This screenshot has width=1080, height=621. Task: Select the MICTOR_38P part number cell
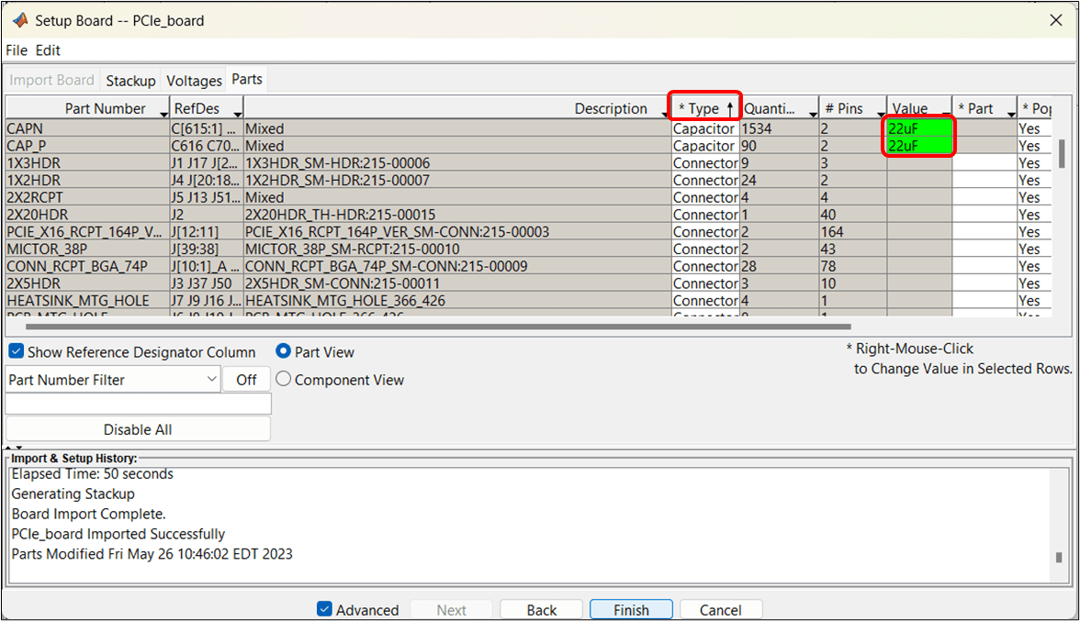pyautogui.click(x=87, y=249)
